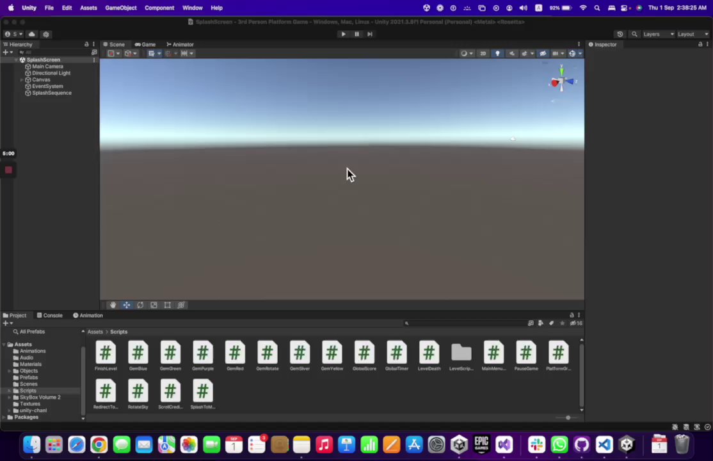
Task: Select the SplashToMenu script asset
Action: click(202, 394)
